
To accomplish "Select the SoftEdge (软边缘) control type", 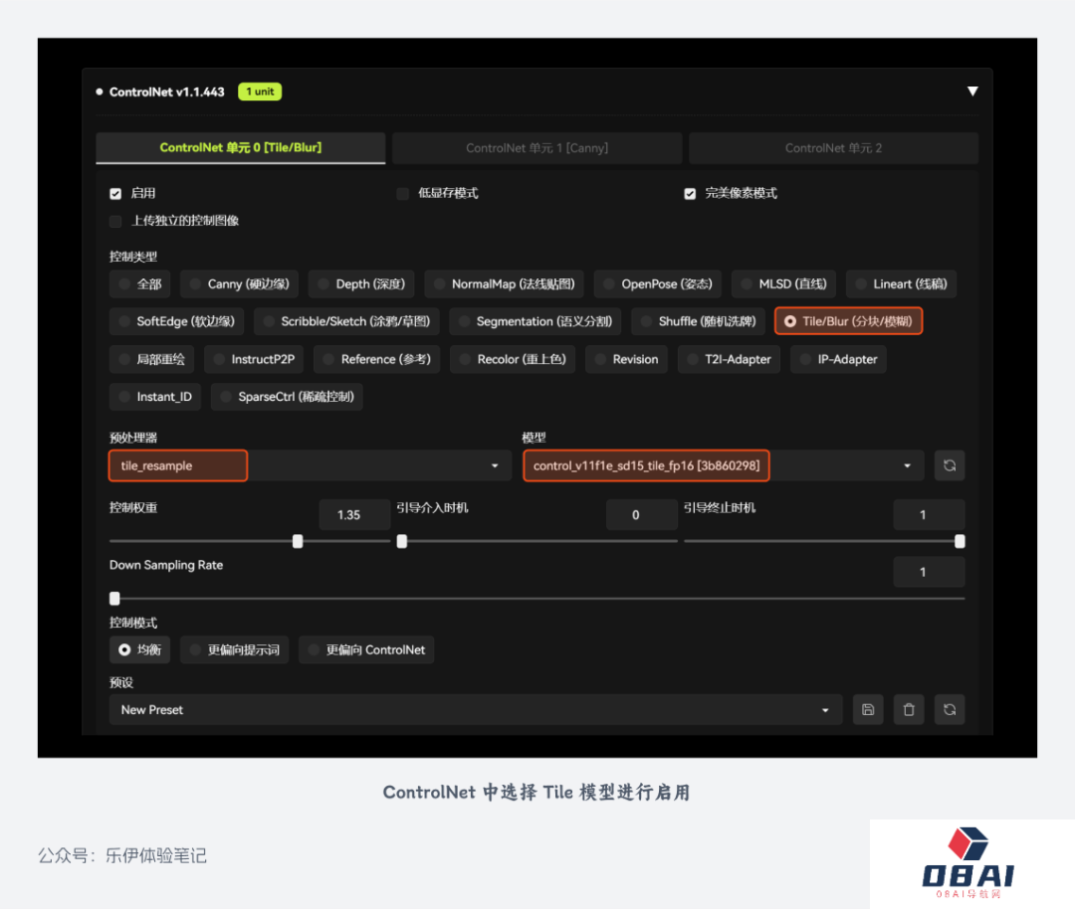I will pyautogui.click(x=176, y=321).
